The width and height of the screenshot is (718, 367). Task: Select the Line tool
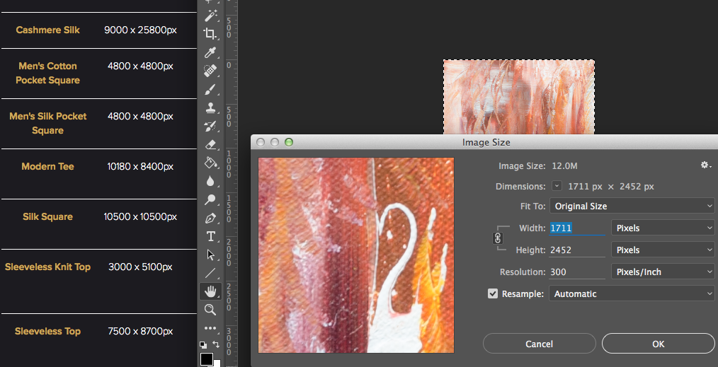coord(210,273)
